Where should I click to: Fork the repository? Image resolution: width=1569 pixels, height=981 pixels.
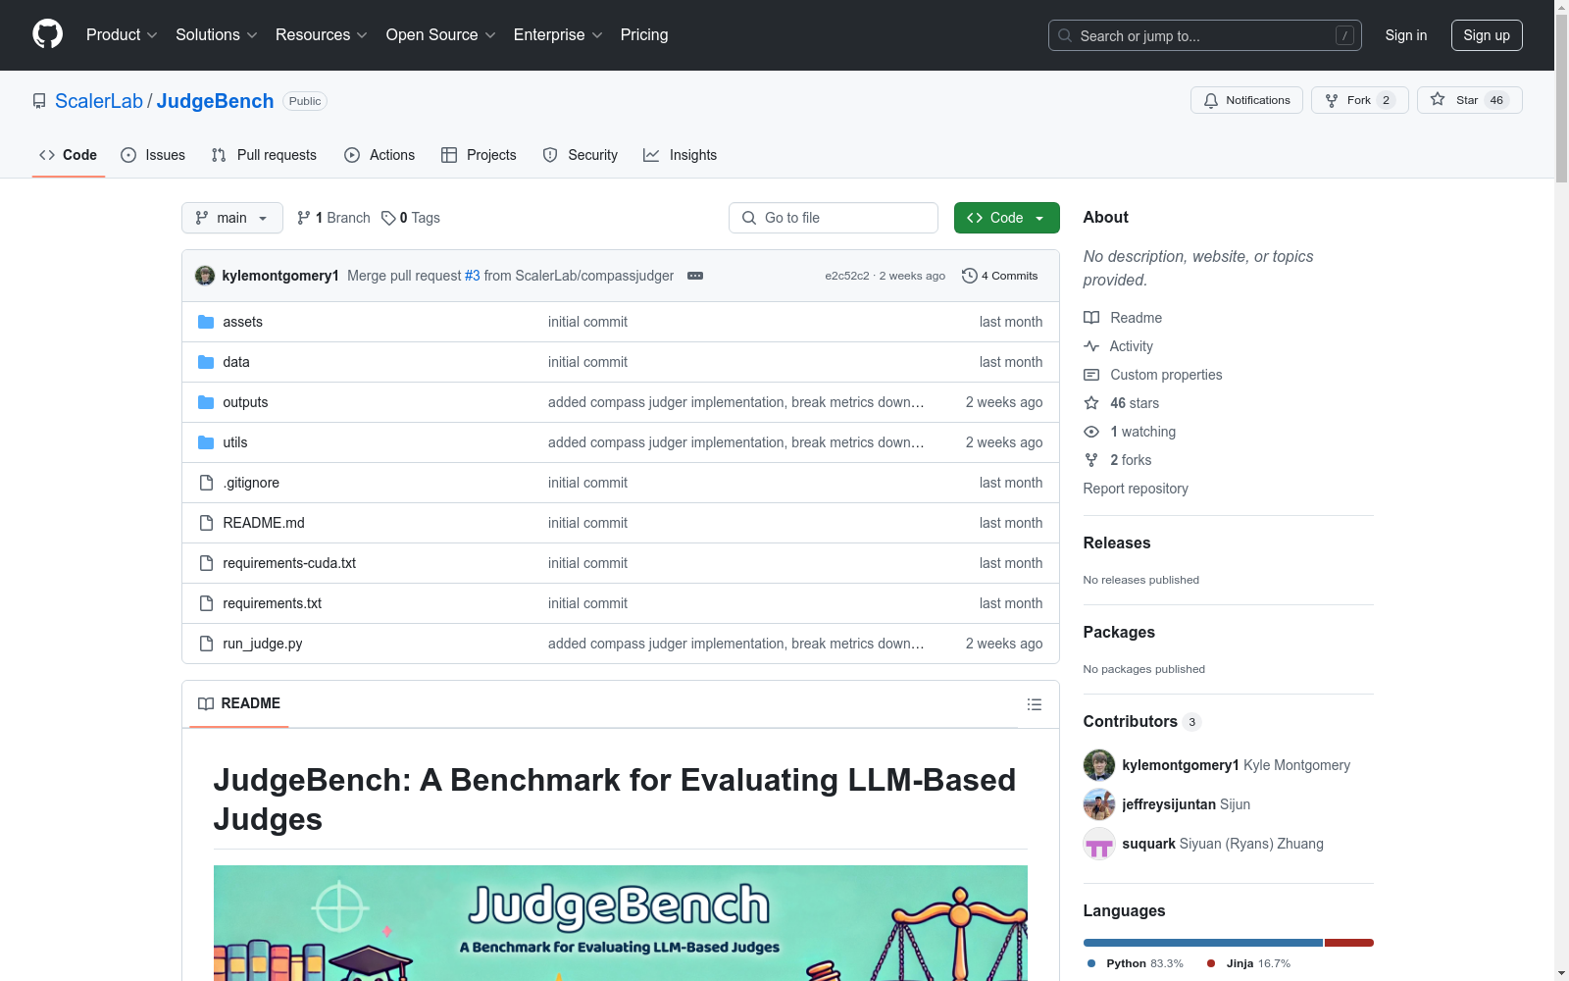click(1360, 100)
